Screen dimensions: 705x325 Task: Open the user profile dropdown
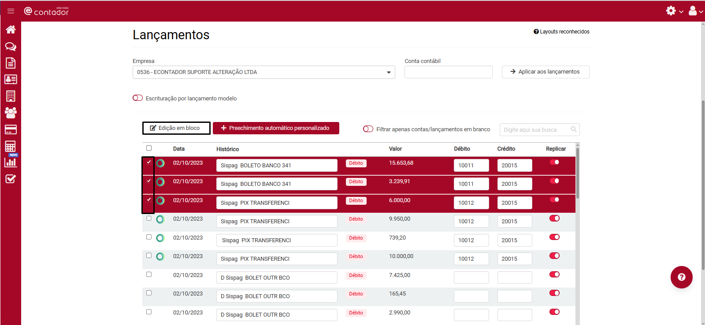[x=695, y=11]
